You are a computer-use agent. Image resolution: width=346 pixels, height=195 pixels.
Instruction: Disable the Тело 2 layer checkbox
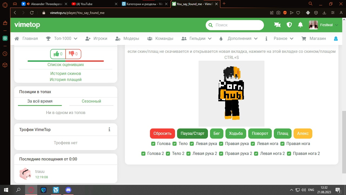tap(168, 154)
